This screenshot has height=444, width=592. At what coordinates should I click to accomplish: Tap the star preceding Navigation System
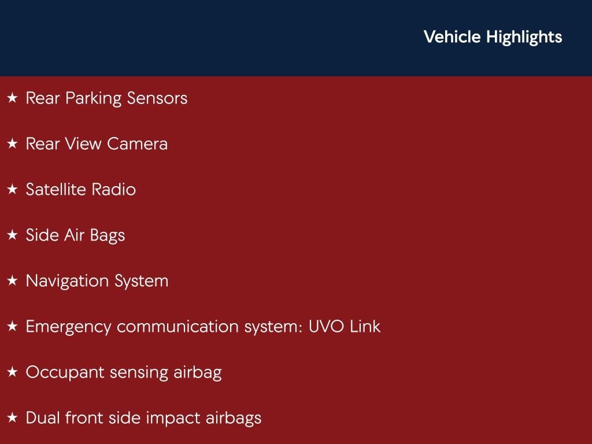tap(12, 282)
